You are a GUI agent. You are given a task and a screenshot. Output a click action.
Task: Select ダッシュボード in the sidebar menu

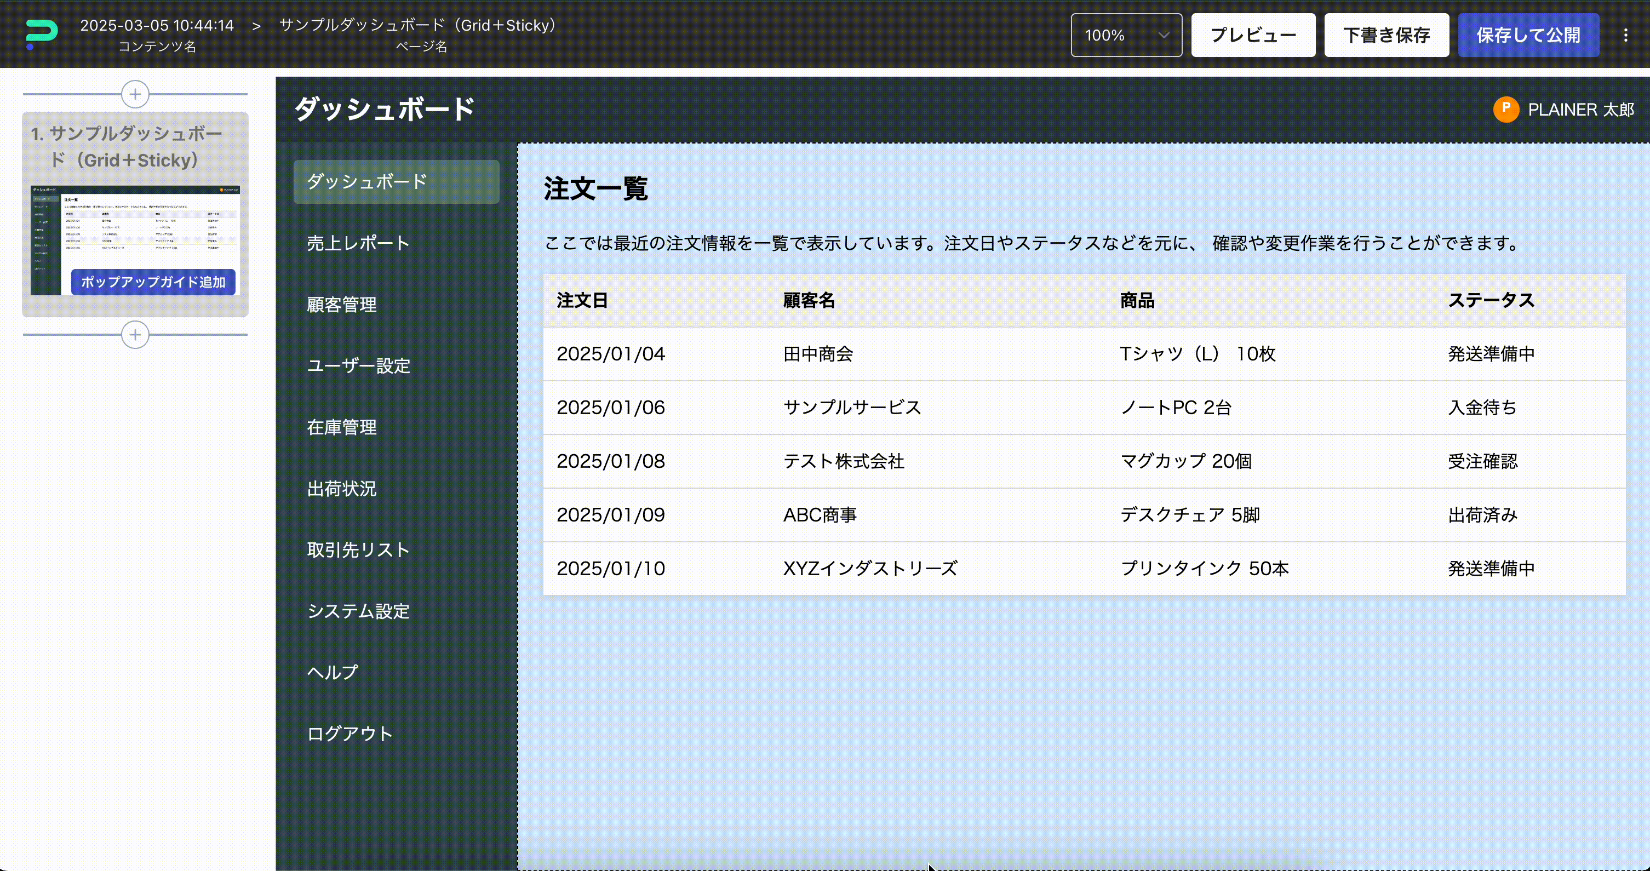(x=396, y=182)
